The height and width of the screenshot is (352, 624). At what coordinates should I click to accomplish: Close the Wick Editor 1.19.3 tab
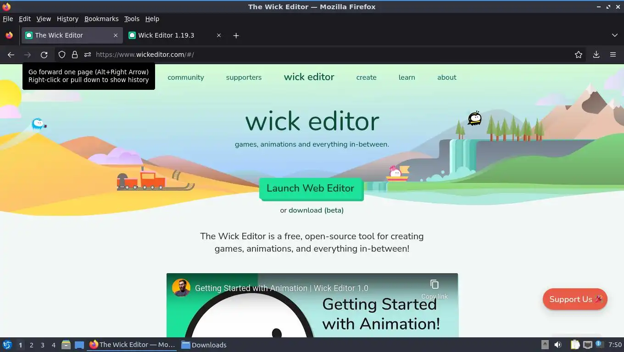click(219, 35)
